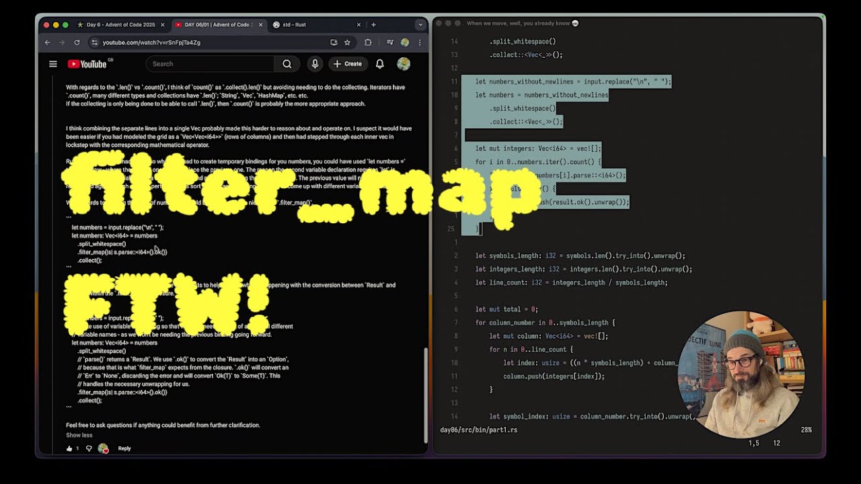Go forward in browser history
The height and width of the screenshot is (484, 861).
[61, 42]
